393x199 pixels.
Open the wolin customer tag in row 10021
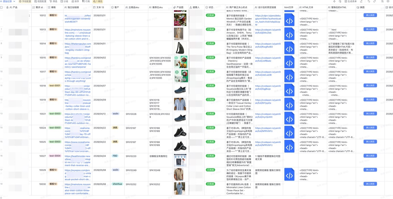115,114
